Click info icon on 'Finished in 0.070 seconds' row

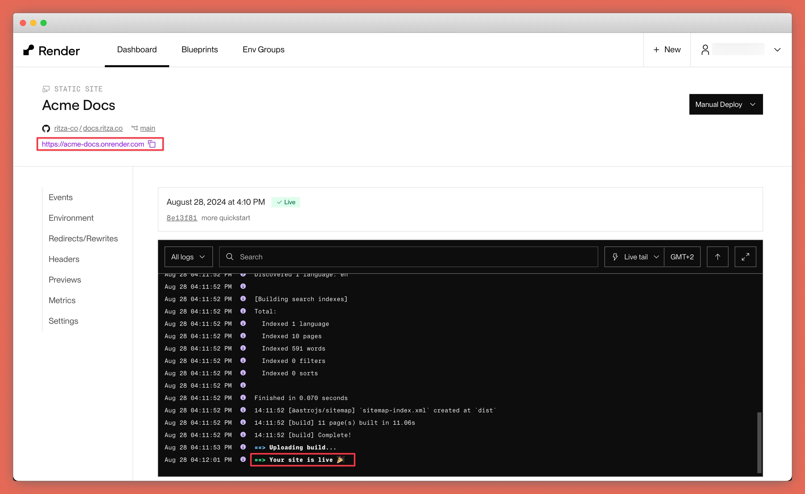(243, 398)
